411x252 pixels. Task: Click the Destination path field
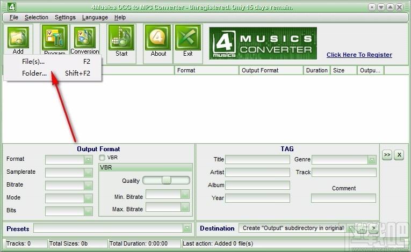coord(293,228)
